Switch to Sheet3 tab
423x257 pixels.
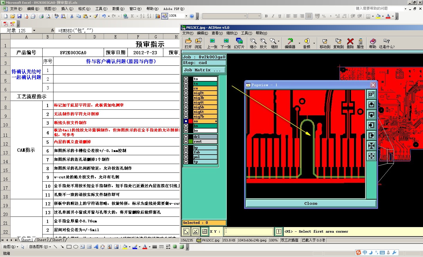58,240
